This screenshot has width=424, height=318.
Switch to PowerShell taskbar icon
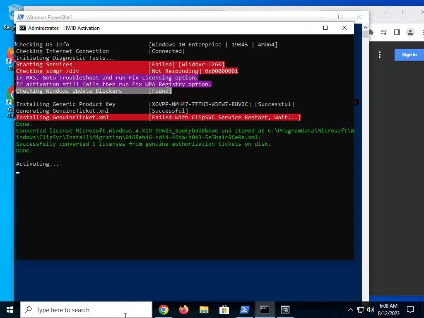point(244,310)
